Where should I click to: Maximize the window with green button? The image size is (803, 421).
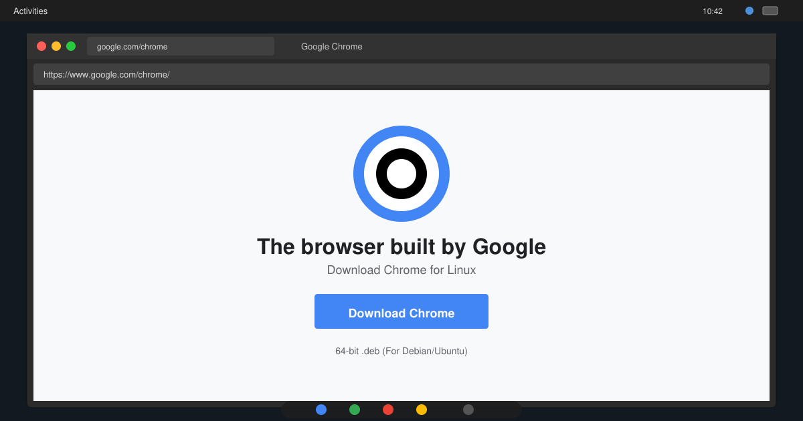tap(71, 46)
